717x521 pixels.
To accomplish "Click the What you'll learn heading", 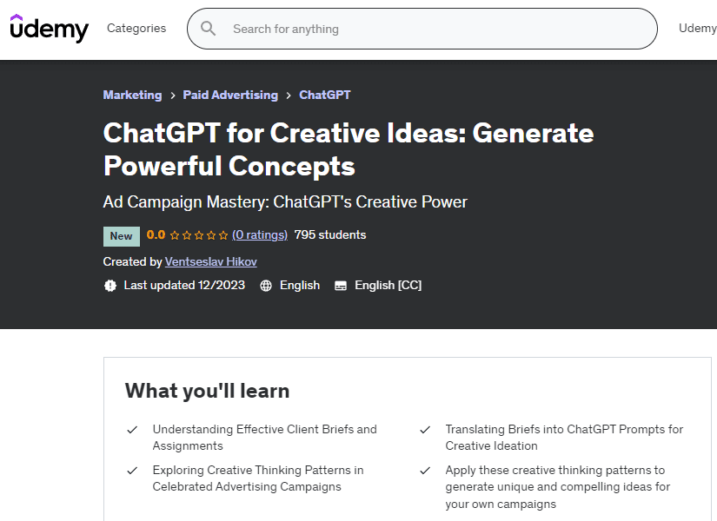I will coord(207,392).
